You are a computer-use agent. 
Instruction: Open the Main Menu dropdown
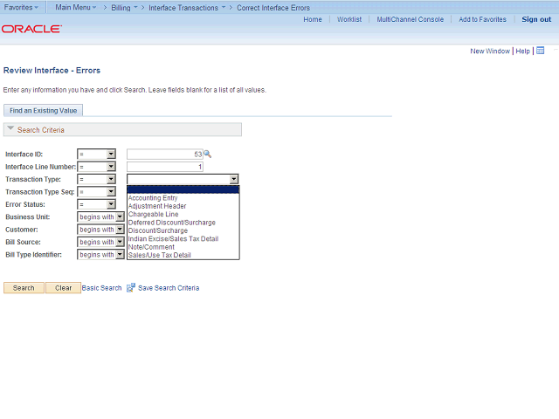(76, 8)
